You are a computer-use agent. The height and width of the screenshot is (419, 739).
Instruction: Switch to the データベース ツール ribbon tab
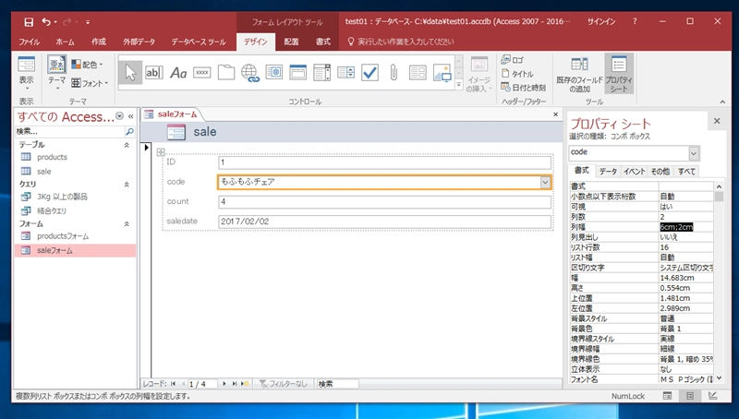(x=199, y=42)
